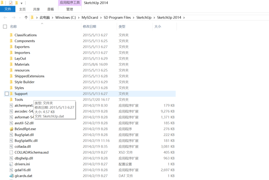The image size is (269, 180).
Task: Click the dbghelp.dll file icon
Action: point(11,158)
